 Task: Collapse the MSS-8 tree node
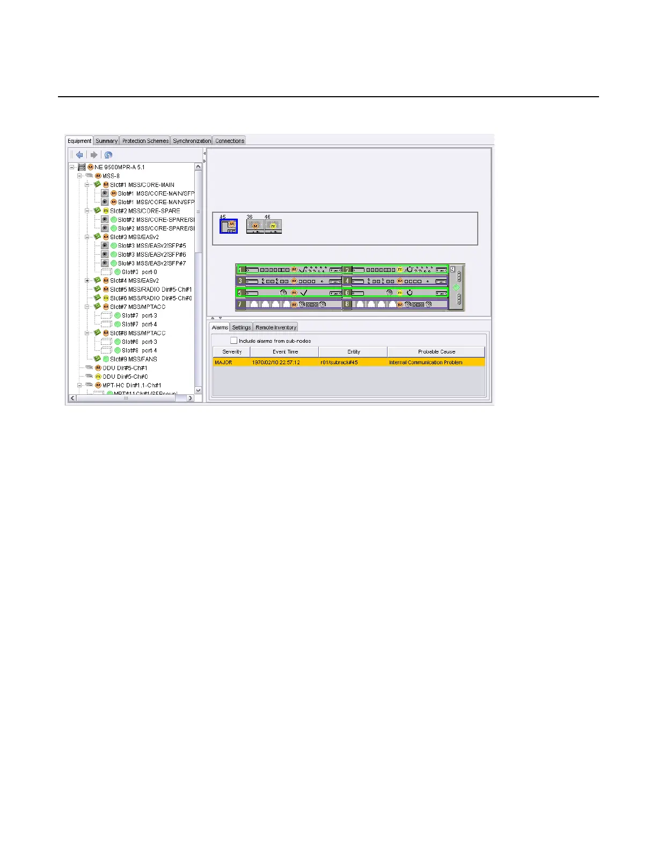click(x=80, y=176)
